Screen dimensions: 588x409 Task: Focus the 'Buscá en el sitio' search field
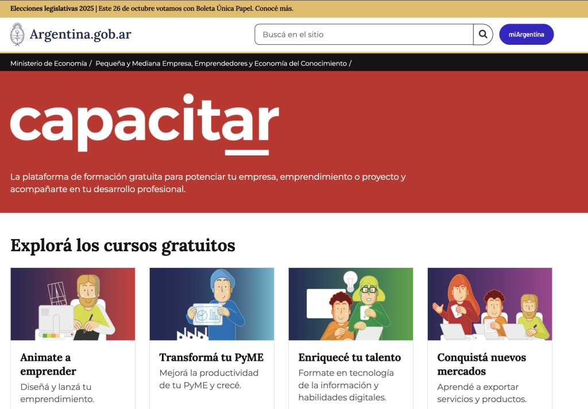(x=364, y=34)
